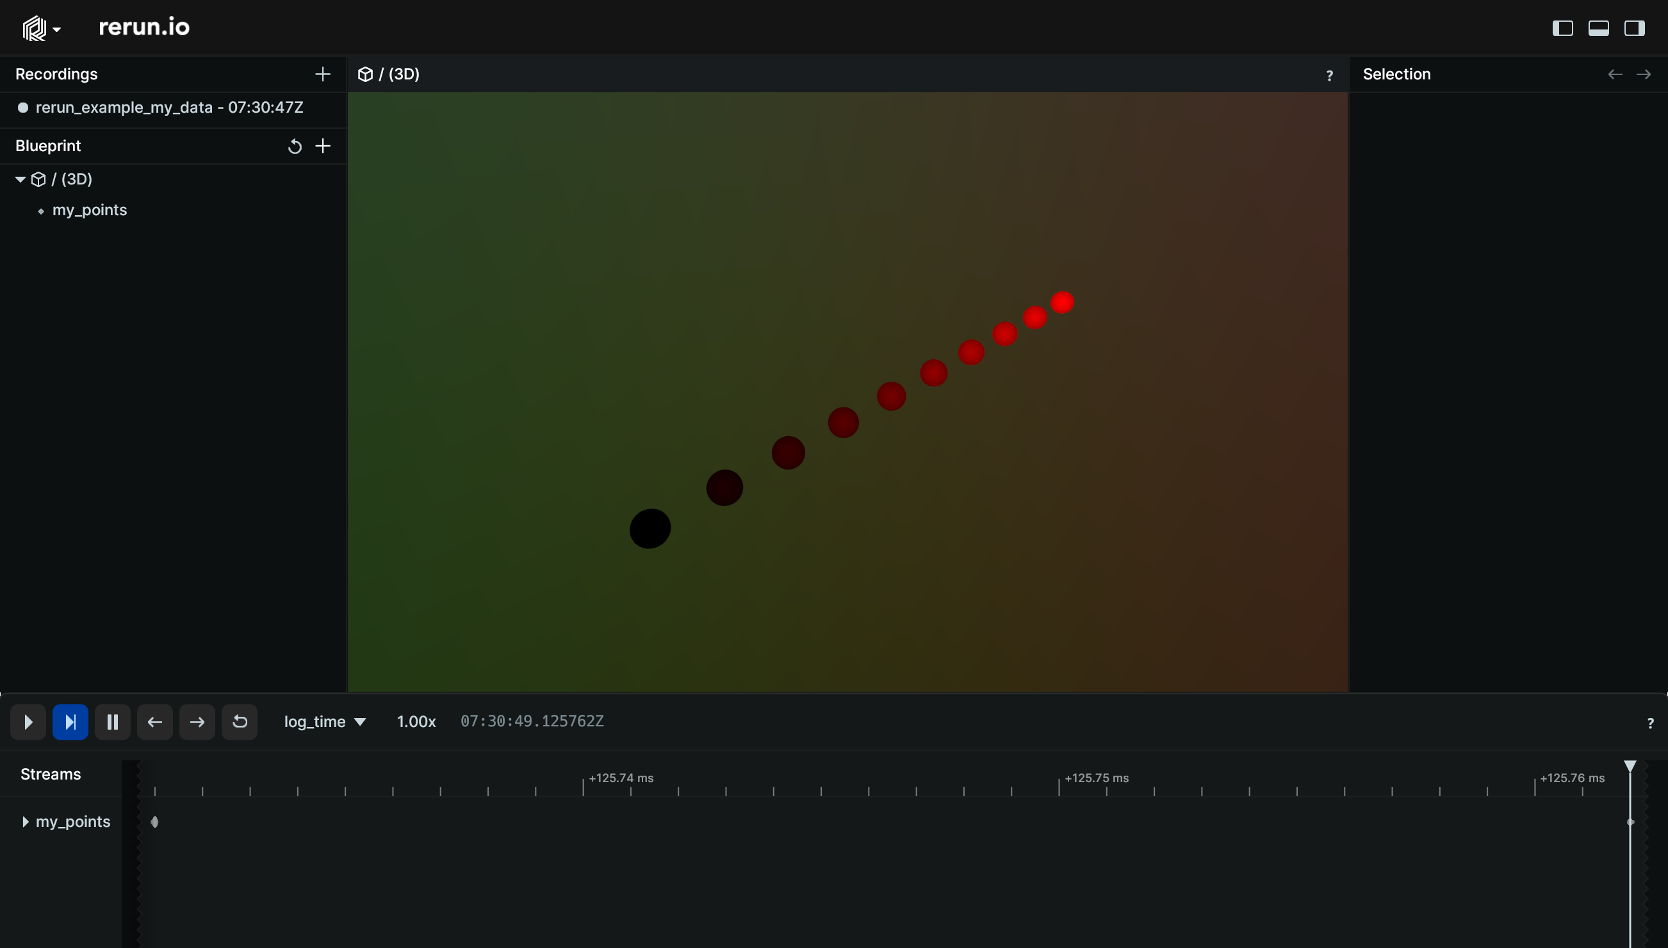Adjust the 1.00x playback speed
This screenshot has width=1668, height=948.
point(416,721)
